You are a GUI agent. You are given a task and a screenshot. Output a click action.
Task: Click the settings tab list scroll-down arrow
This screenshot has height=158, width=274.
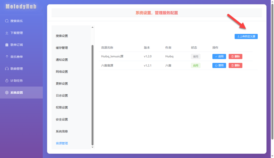click(x=92, y=147)
